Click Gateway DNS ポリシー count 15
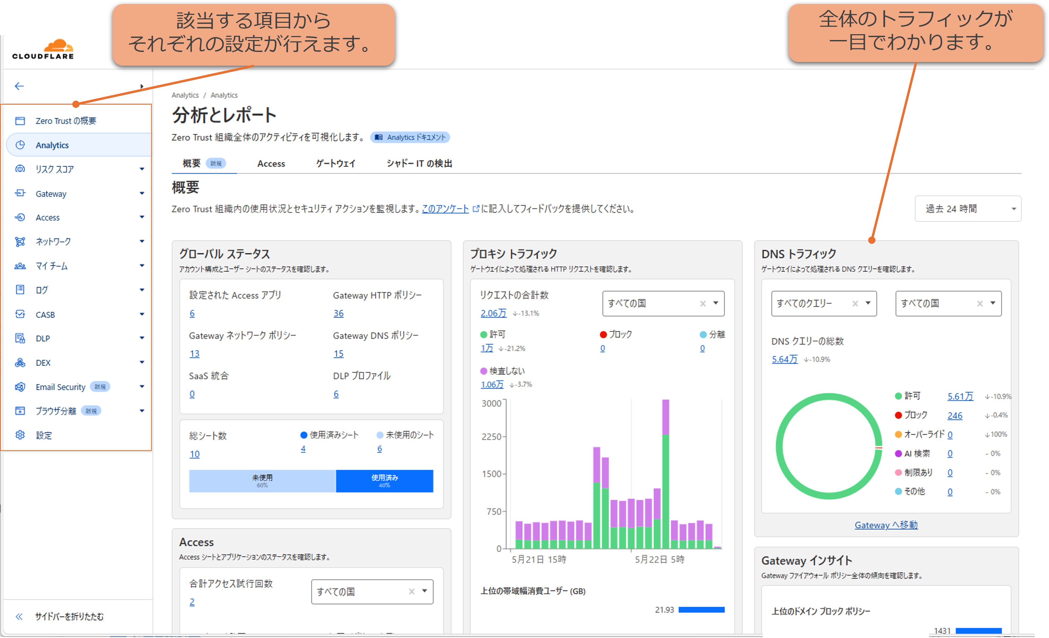The width and height of the screenshot is (1049, 638). 338,354
